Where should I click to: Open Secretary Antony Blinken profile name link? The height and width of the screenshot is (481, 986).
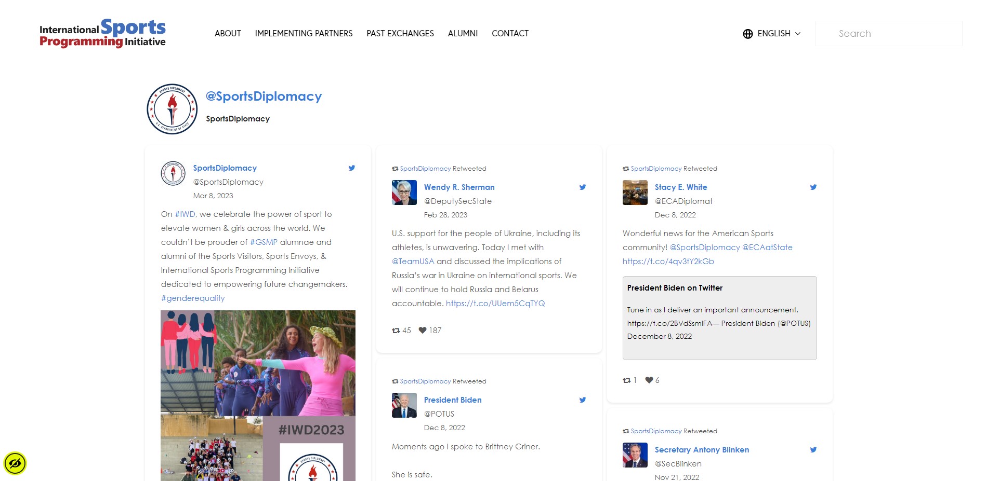tap(702, 450)
